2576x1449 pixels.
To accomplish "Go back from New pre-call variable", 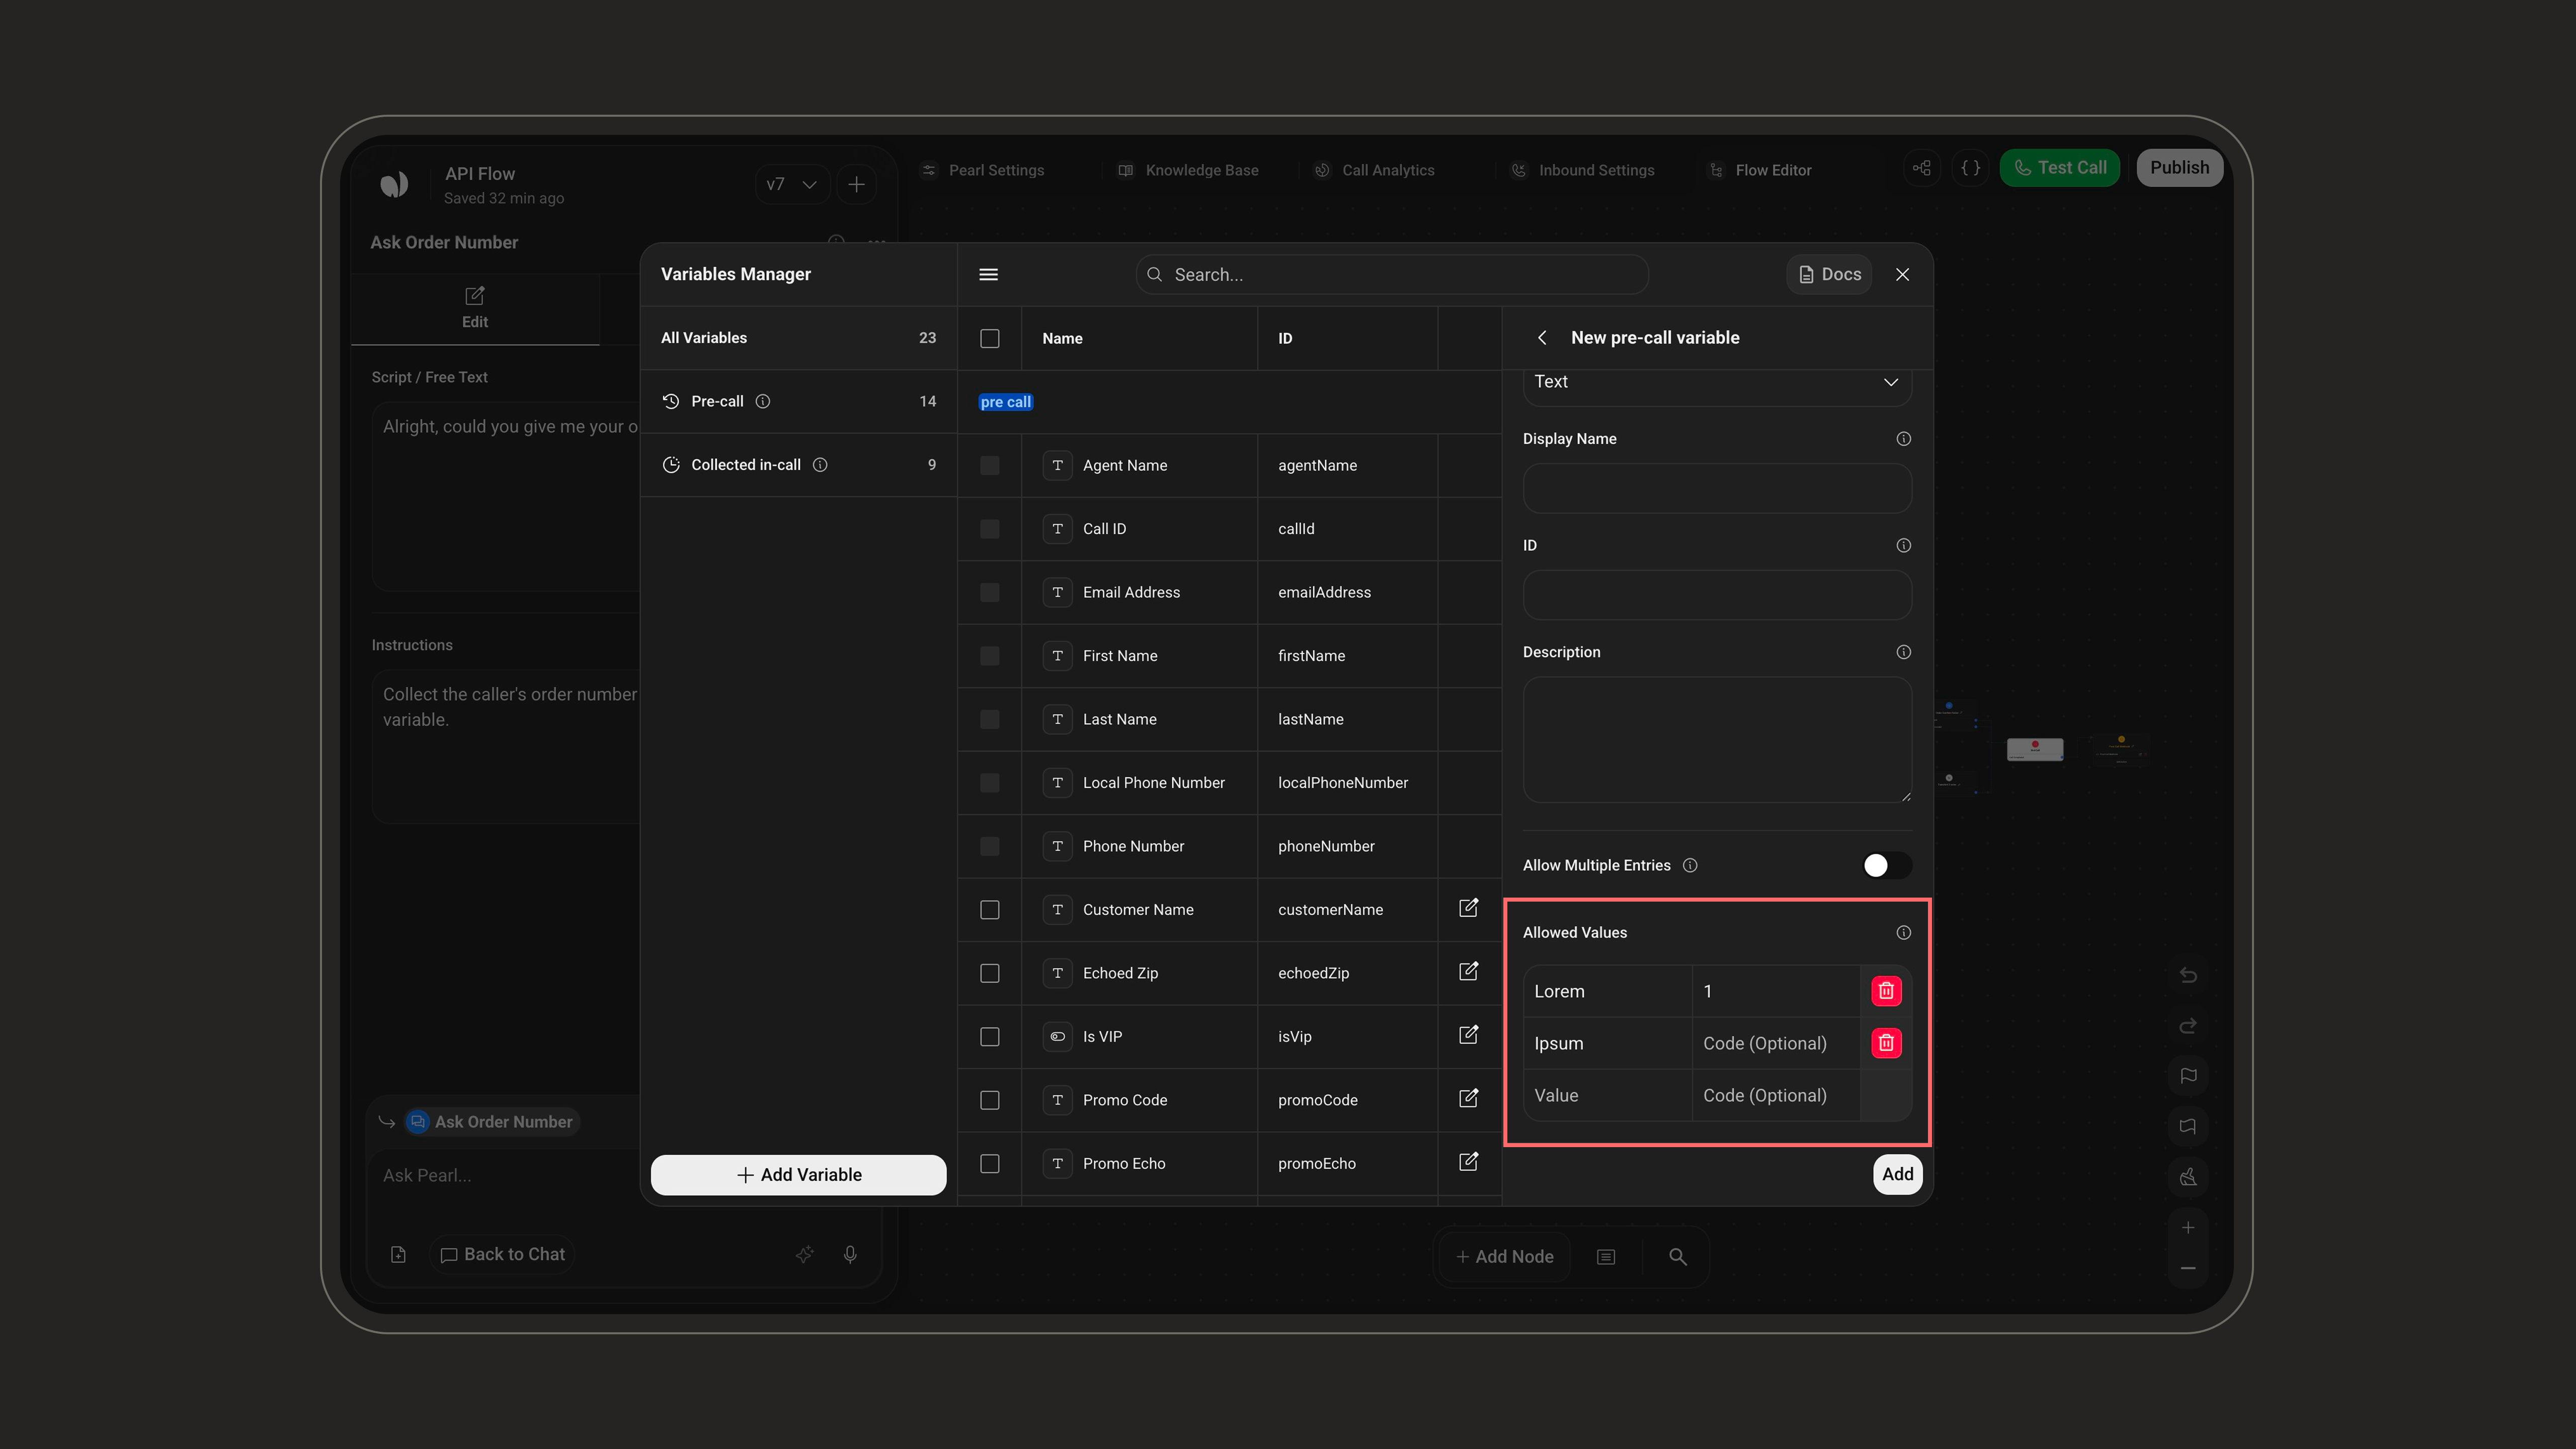I will (x=1542, y=338).
